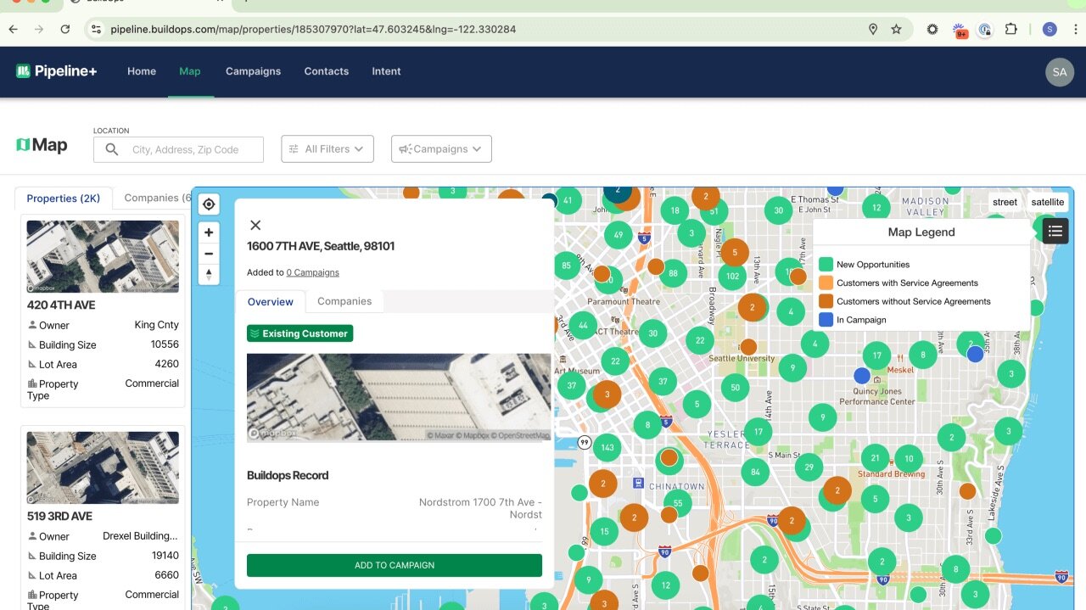Image resolution: width=1086 pixels, height=610 pixels.
Task: Open the Chrome profile S avatar
Action: [1050, 29]
